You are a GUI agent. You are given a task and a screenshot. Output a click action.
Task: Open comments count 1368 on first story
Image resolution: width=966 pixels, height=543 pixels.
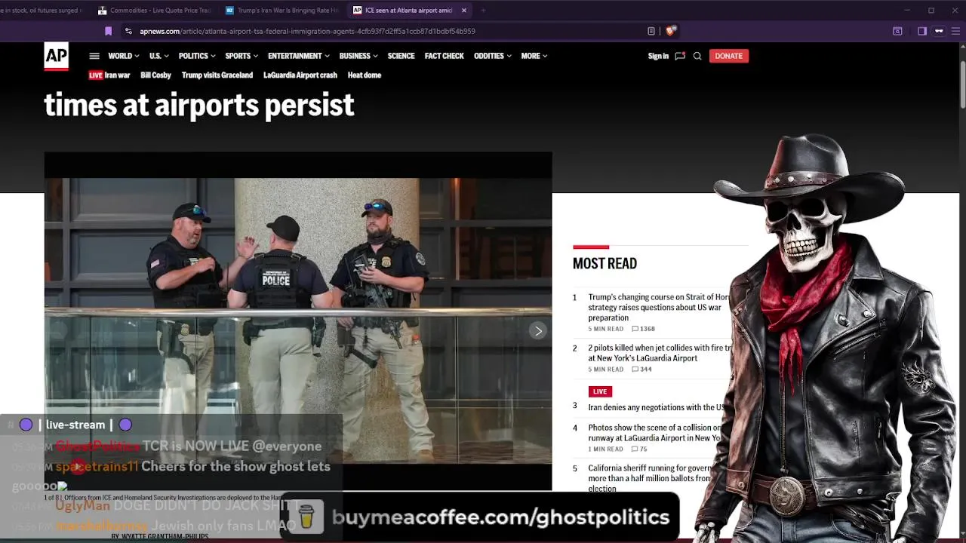tap(643, 329)
